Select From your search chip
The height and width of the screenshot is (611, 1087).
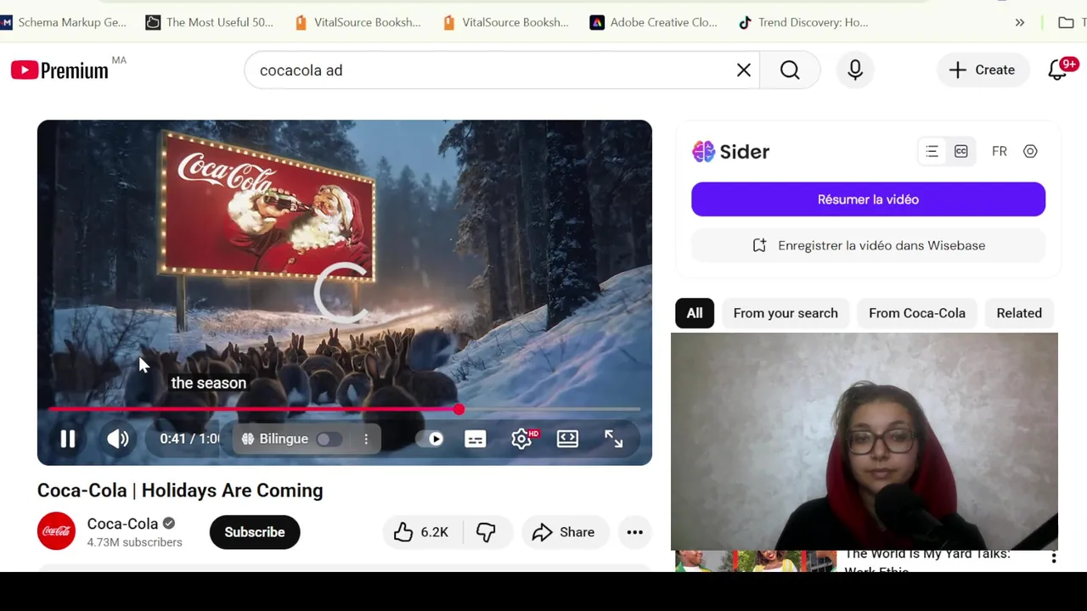coord(786,313)
